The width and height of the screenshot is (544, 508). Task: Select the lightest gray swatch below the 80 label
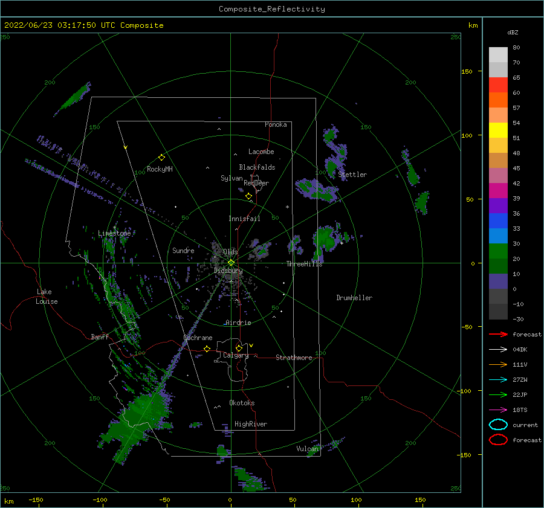coord(498,55)
